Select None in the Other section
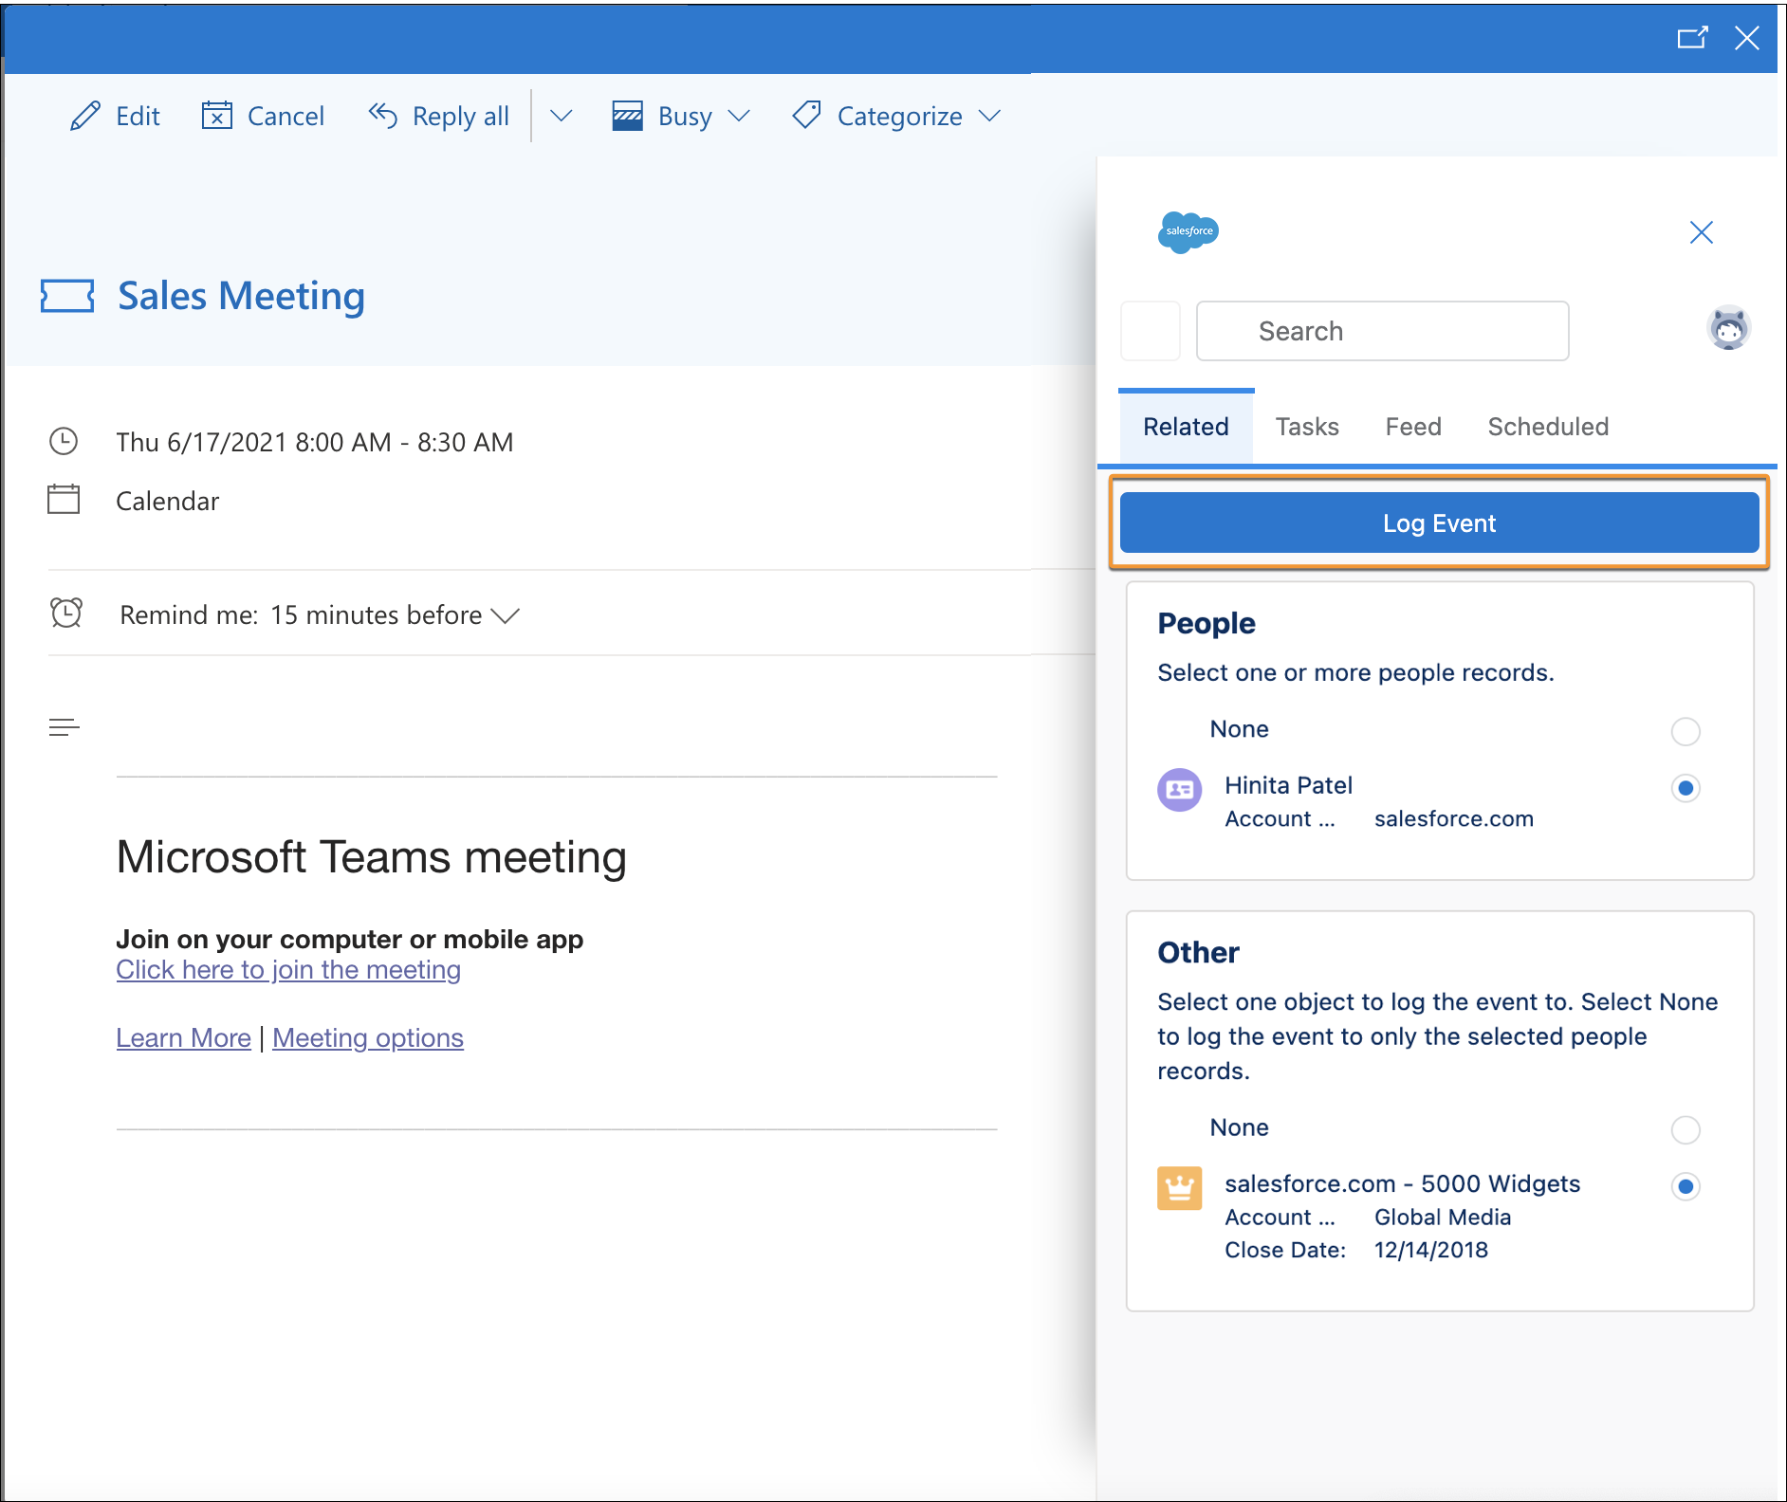This screenshot has width=1787, height=1502. click(x=1685, y=1129)
